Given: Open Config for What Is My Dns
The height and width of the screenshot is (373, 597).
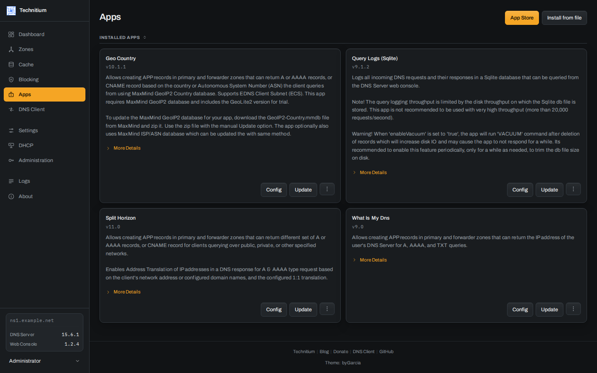Looking at the screenshot, I should pos(520,310).
